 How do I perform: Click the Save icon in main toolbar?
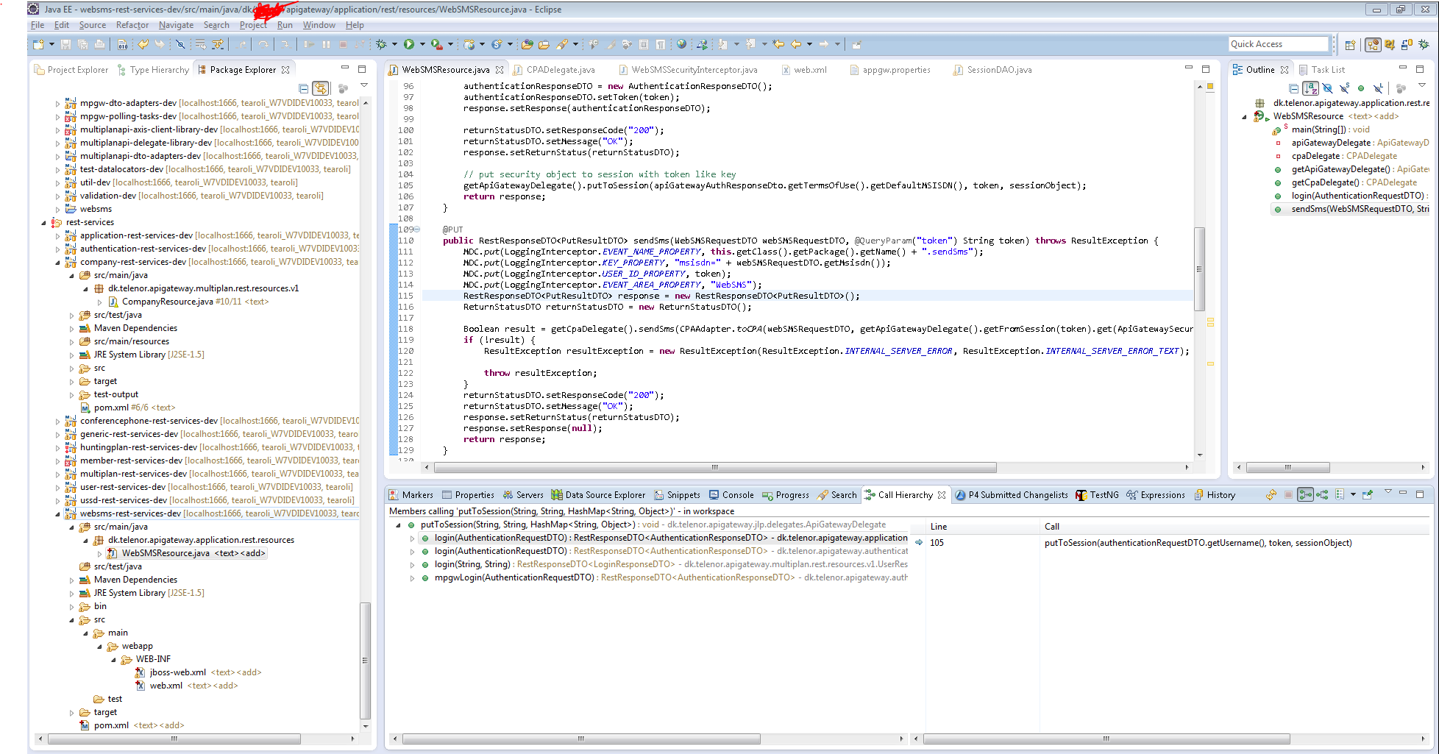tap(65, 45)
